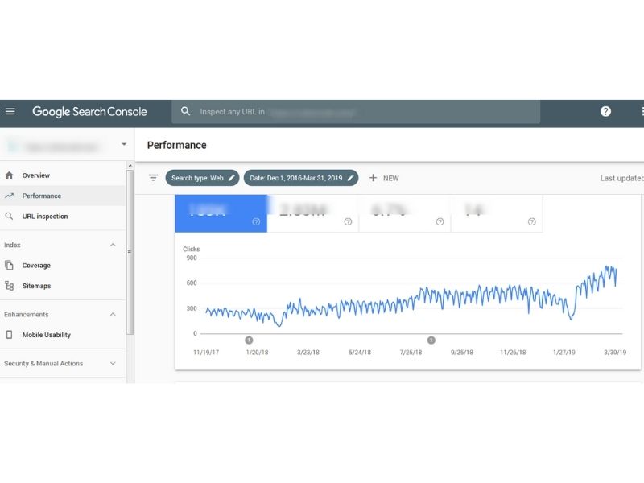Collapse the Enhancements section

click(x=113, y=314)
